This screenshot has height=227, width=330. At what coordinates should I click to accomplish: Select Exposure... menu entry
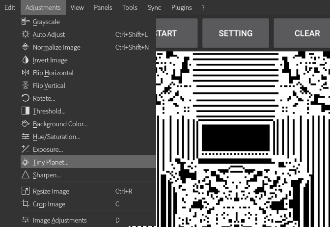tap(88, 149)
